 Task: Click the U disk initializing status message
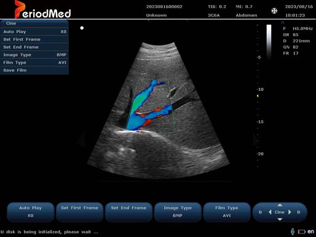49,232
